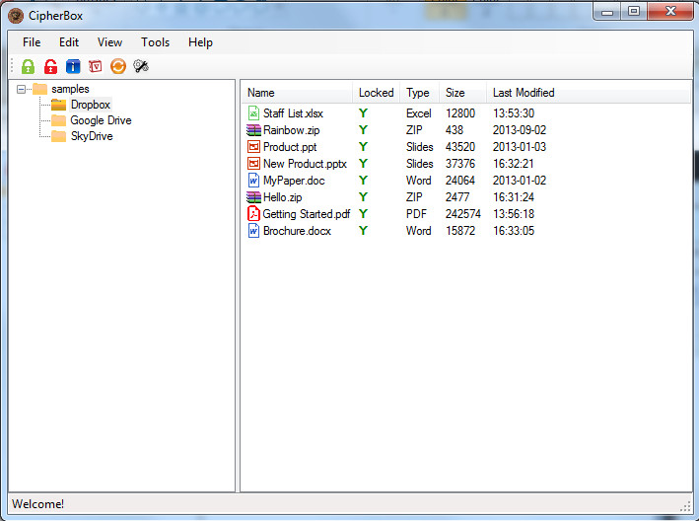This screenshot has height=521, width=699.
Task: Open the blue info toolbar icon
Action: [x=73, y=67]
